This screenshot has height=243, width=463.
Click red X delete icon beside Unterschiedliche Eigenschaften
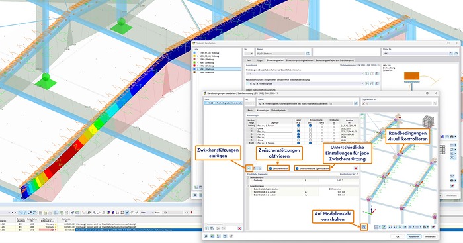[356, 168]
